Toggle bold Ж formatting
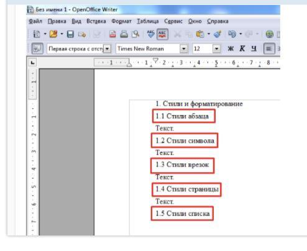307x251 pixels. coord(231,48)
